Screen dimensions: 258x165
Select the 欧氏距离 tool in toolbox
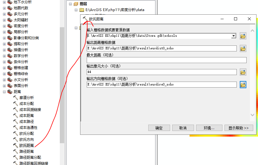(x=27, y=146)
